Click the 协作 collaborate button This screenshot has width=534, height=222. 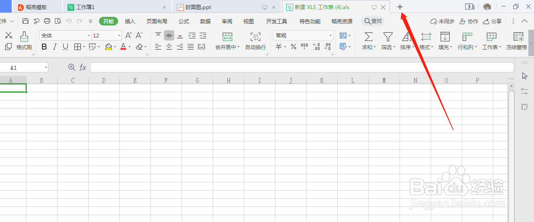coord(469,21)
